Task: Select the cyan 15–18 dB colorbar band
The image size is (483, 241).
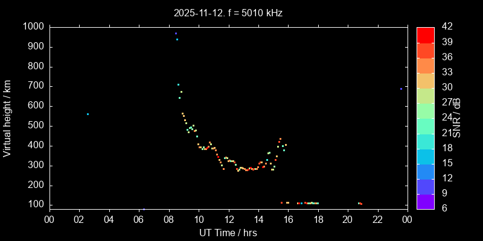Action: pos(426,156)
